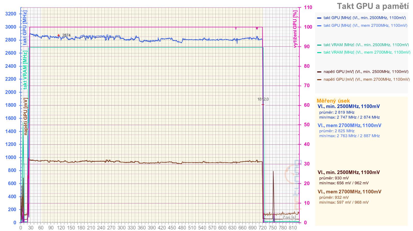Image resolution: width=413 pixels, height=231 pixels.
Task: Click light green swatch takt VRAM mem 2700MHz
Action: 319,53
